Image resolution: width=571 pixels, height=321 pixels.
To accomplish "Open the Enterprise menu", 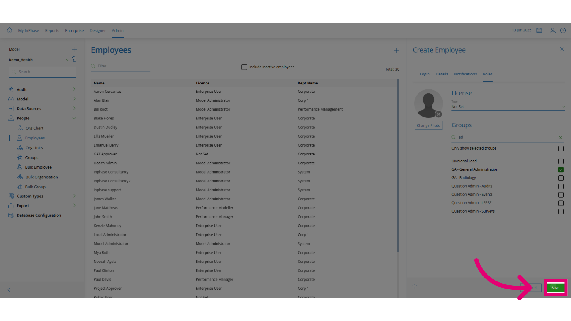I will click(x=74, y=30).
